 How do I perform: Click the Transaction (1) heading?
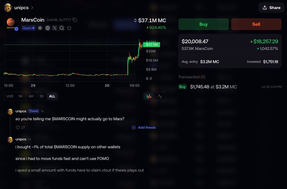[191, 77]
